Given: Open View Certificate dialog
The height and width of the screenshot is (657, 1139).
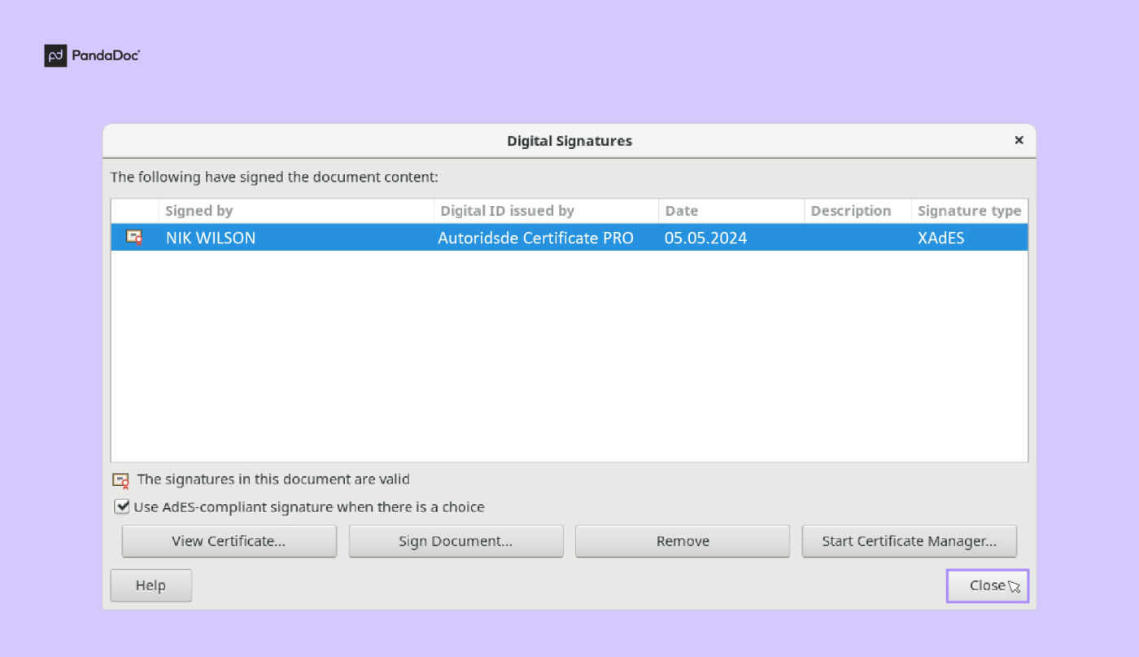Looking at the screenshot, I should pos(229,541).
